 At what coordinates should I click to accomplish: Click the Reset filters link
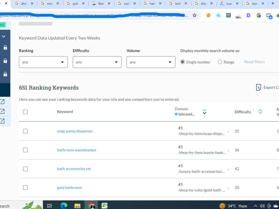pos(254,62)
